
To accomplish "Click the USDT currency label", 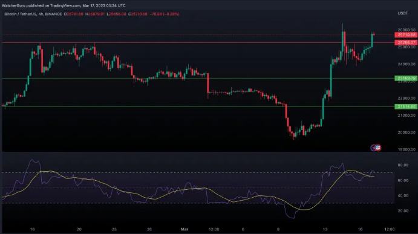I will [402, 13].
